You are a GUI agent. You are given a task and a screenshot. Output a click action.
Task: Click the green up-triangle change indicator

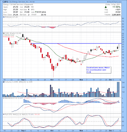pos(106,7)
